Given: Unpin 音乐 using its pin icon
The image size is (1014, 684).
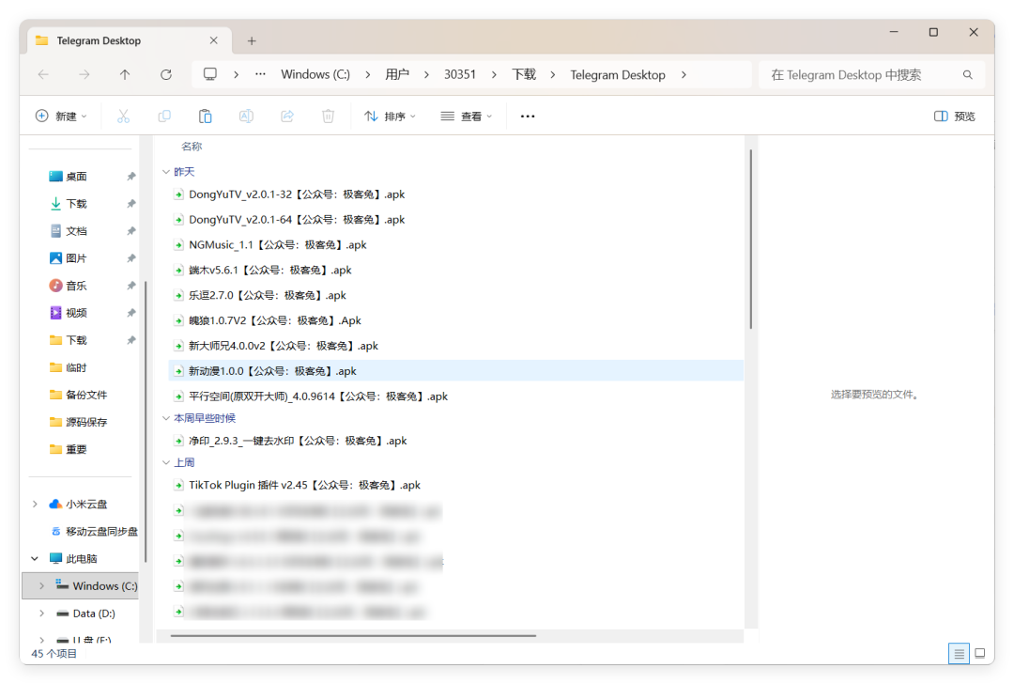Looking at the screenshot, I should tap(131, 286).
